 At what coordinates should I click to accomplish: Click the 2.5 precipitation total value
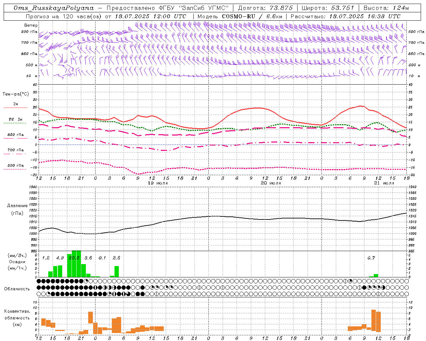(x=116, y=258)
